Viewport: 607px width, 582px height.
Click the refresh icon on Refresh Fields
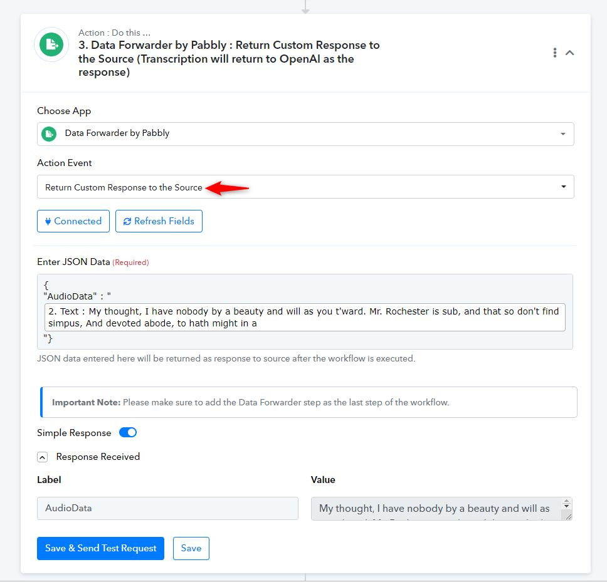(x=127, y=222)
